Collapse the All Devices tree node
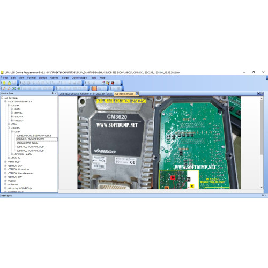 click(2, 98)
